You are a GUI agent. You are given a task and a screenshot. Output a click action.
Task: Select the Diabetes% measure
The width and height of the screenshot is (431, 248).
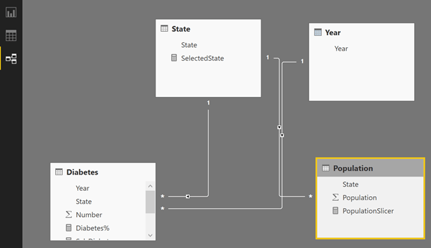click(93, 228)
